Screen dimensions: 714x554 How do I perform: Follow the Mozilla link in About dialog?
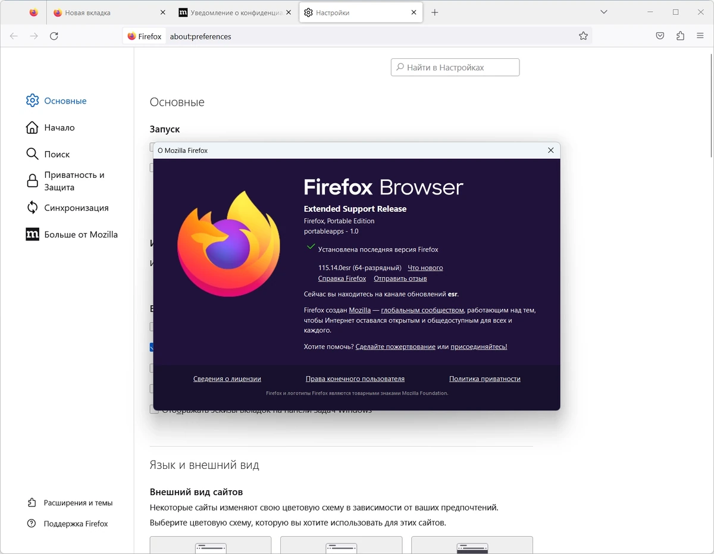[x=359, y=310]
